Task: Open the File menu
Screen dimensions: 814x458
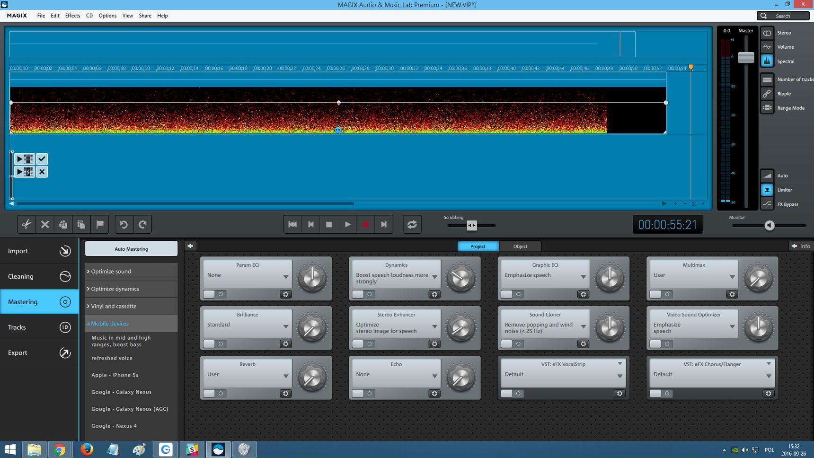Action: [41, 16]
